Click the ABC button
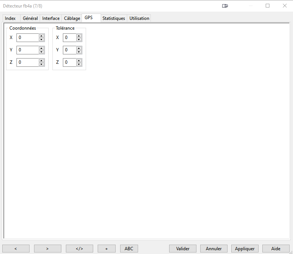 129,248
